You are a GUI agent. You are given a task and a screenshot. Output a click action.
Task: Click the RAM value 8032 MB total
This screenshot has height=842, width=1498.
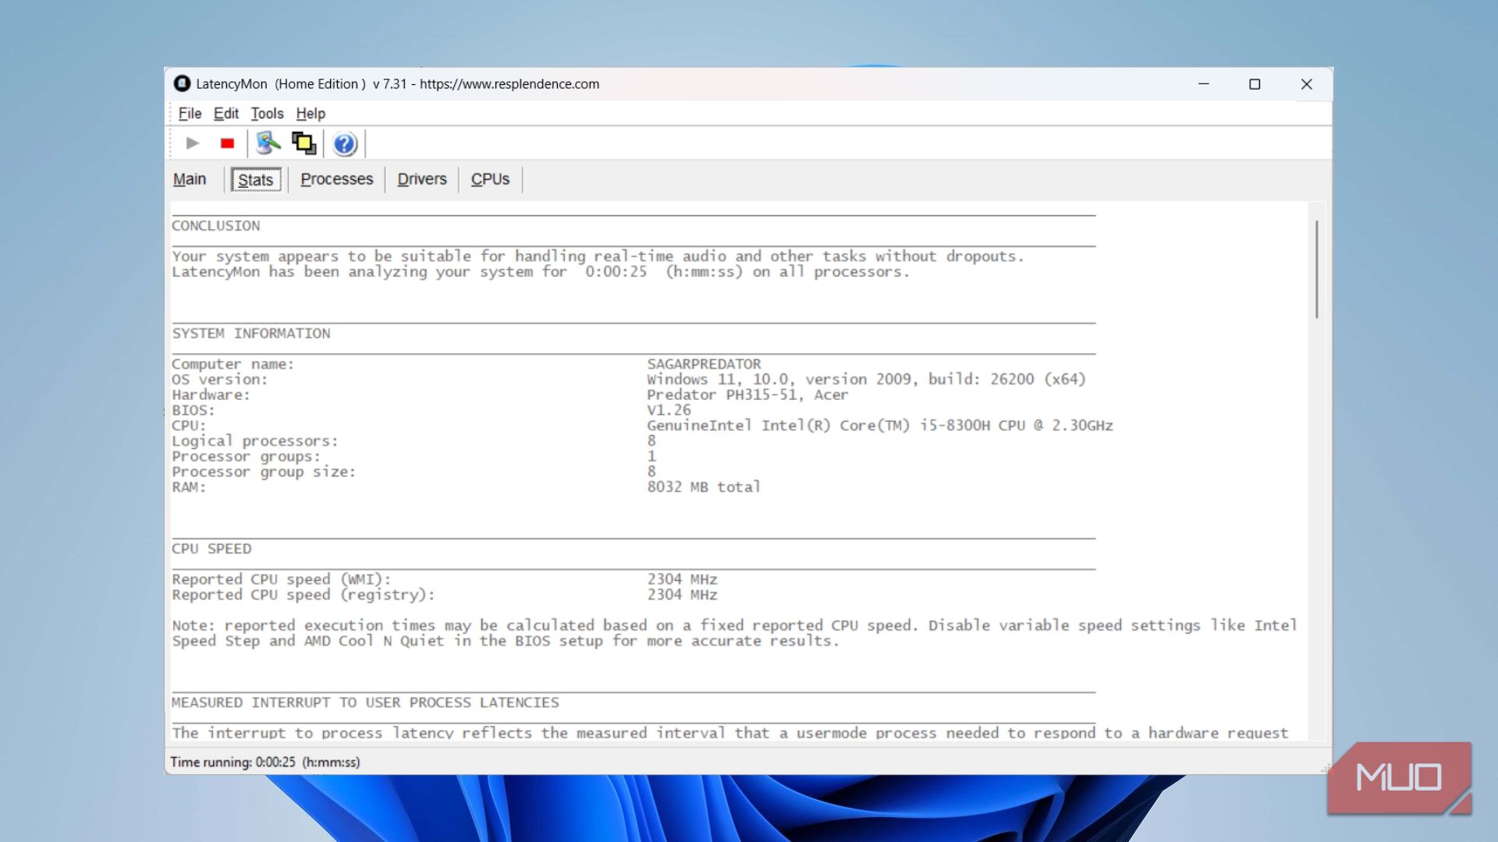tap(704, 487)
